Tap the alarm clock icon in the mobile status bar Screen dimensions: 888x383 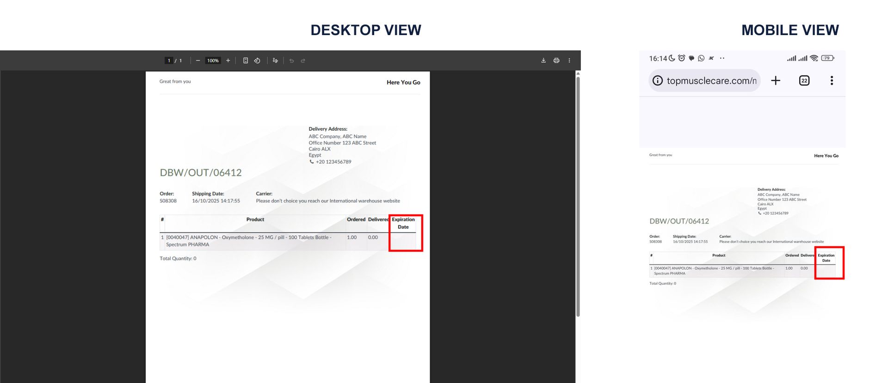681,58
